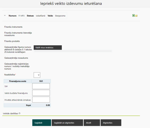The image size is (150, 128).
Task: Export the report using the Excel icon
Action: point(133,15)
